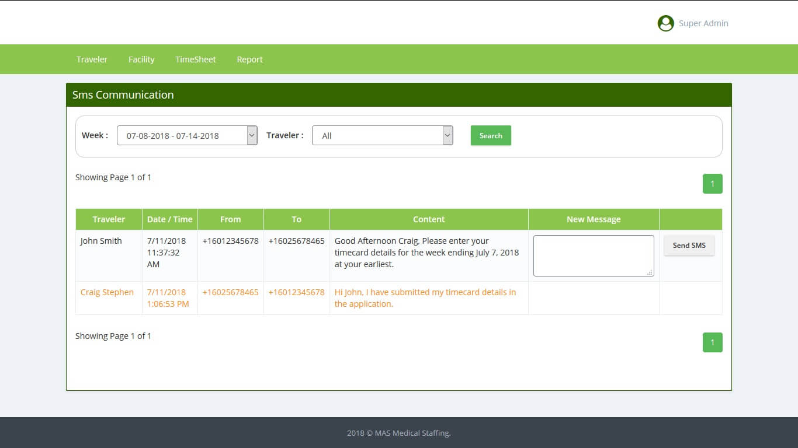Select page 1 in bottom pagination
Image resolution: width=798 pixels, height=448 pixels.
point(712,342)
